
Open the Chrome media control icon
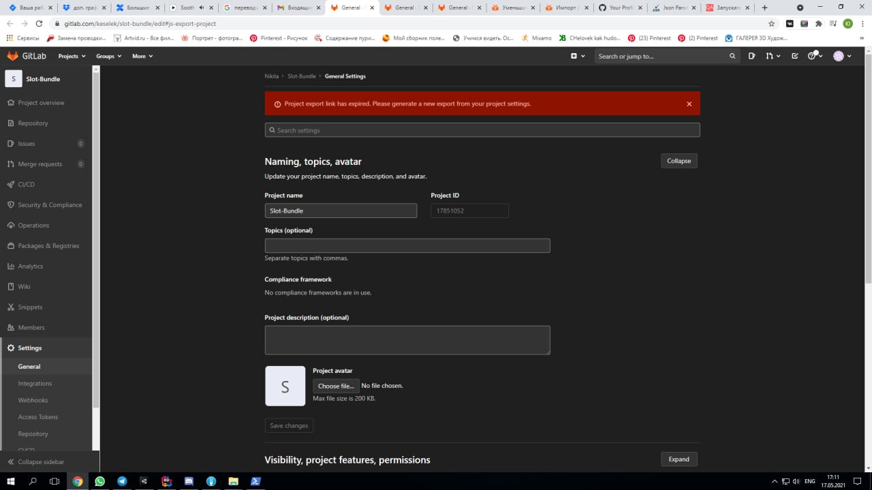coord(833,23)
